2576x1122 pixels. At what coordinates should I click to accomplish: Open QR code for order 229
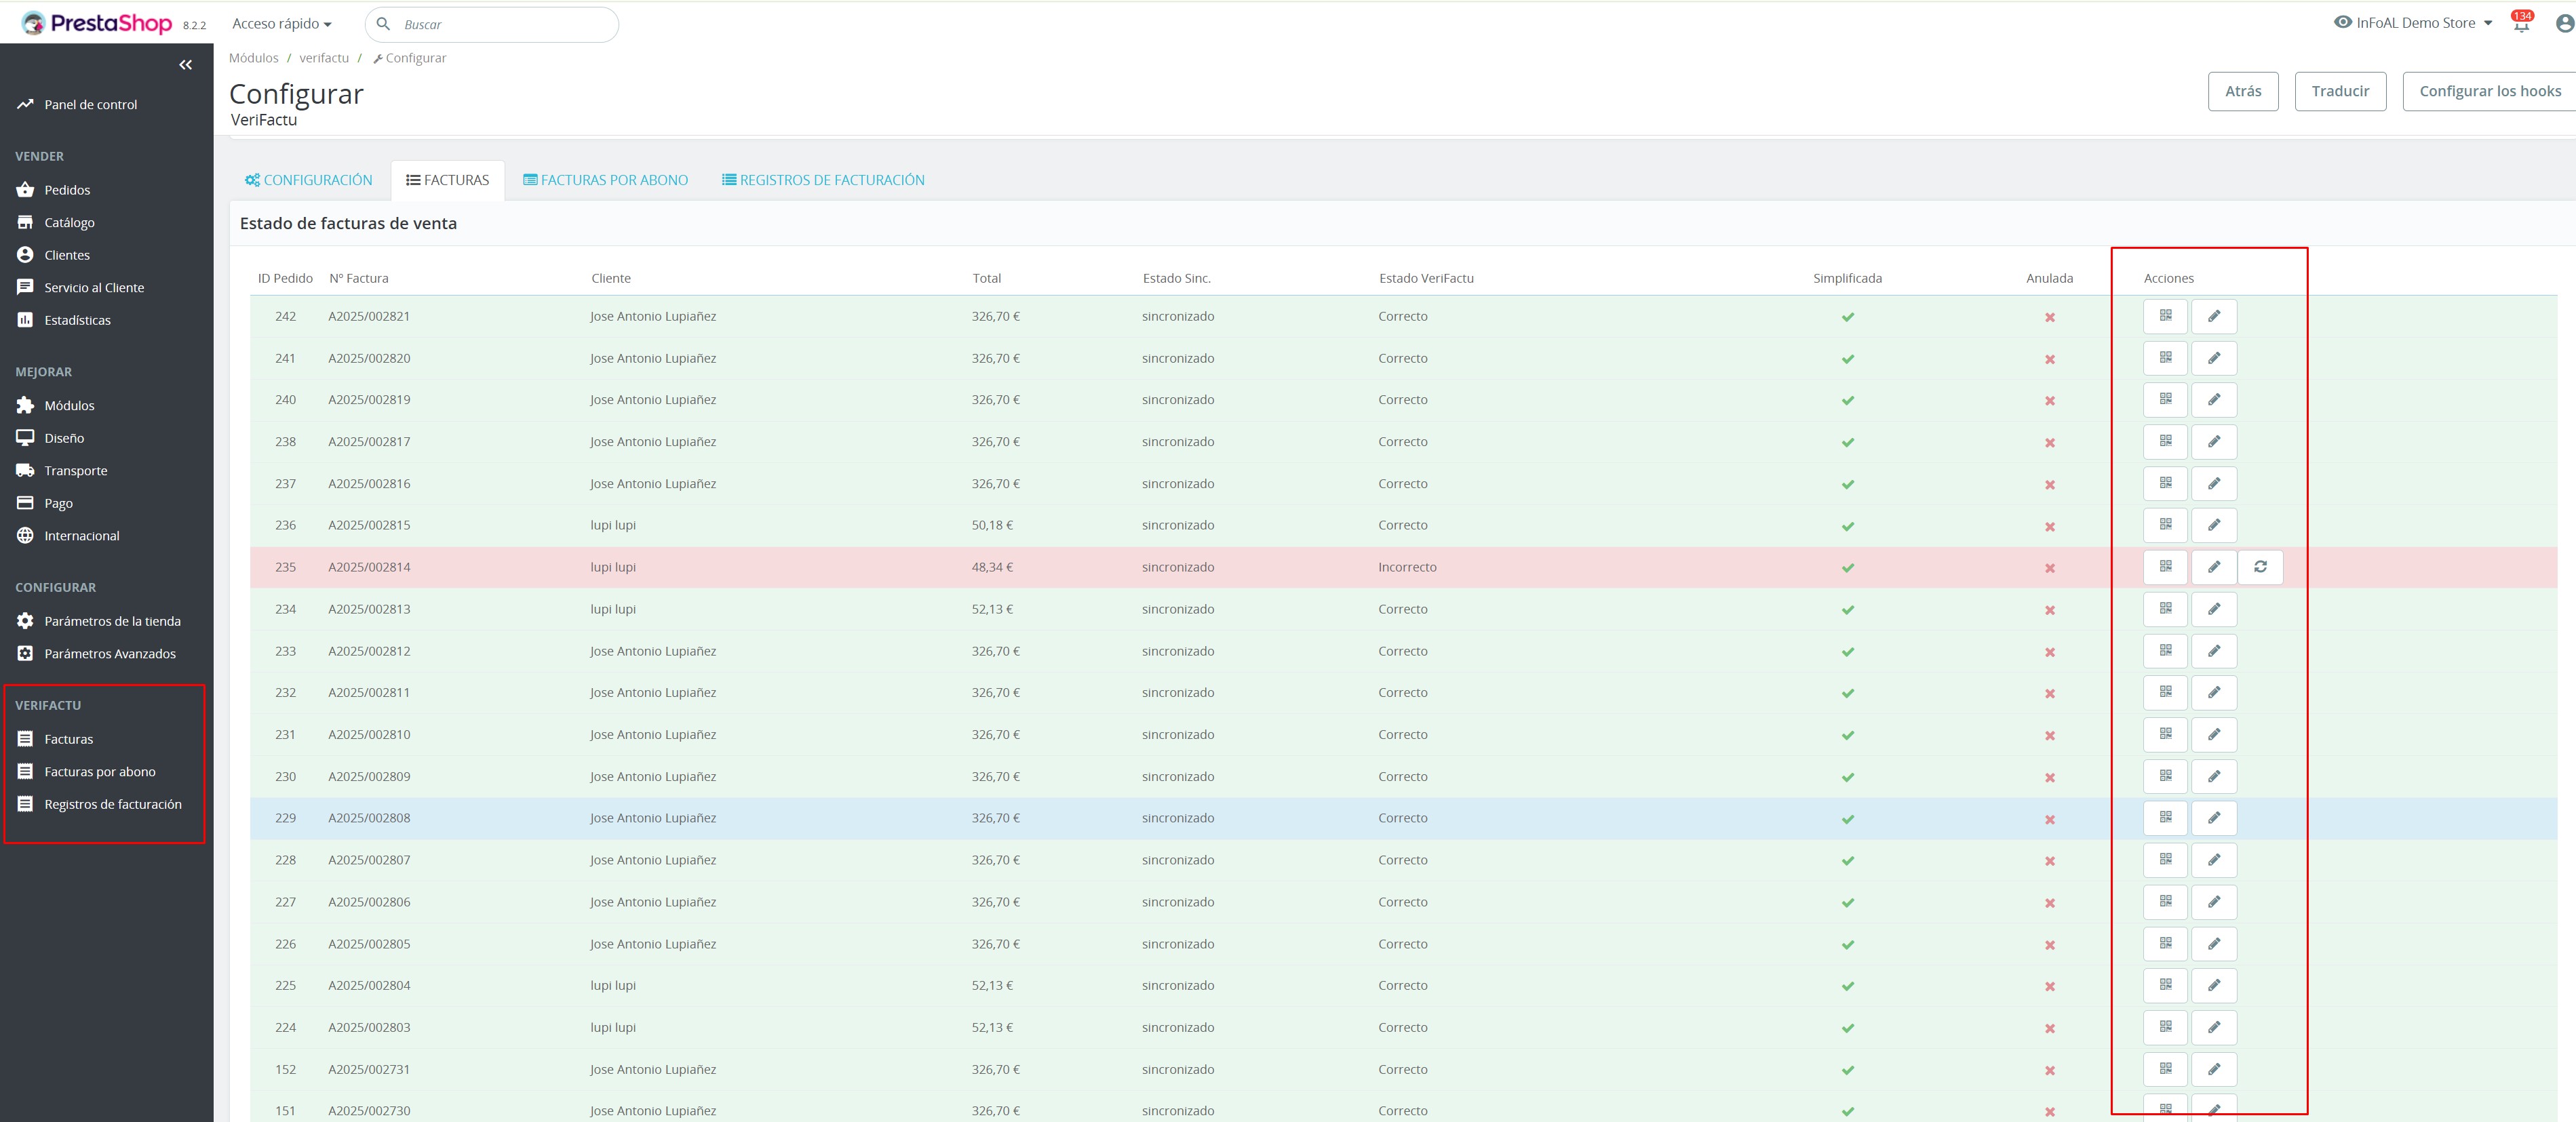coord(2165,818)
